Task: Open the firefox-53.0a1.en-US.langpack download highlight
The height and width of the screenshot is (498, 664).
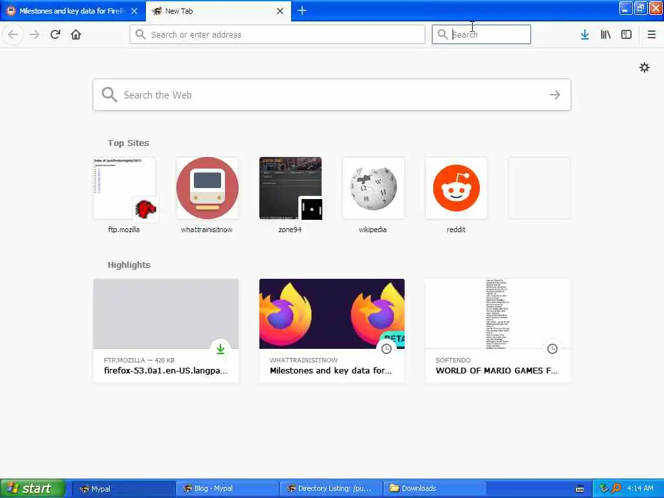Action: [166, 330]
